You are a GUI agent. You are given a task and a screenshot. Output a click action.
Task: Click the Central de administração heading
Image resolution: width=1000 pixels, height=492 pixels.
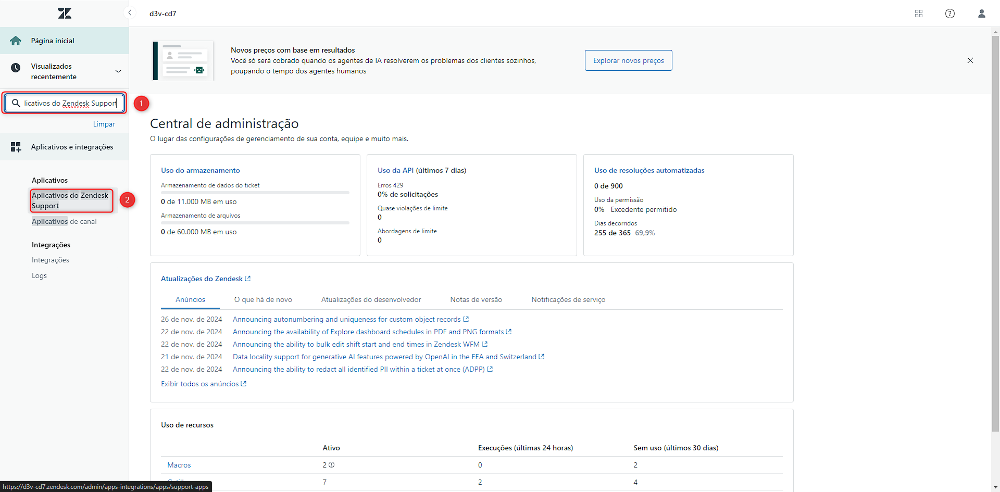click(x=224, y=123)
